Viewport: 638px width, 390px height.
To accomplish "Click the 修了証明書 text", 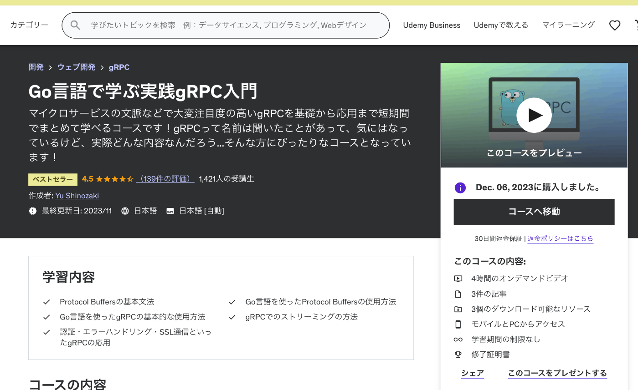I will click(x=490, y=355).
